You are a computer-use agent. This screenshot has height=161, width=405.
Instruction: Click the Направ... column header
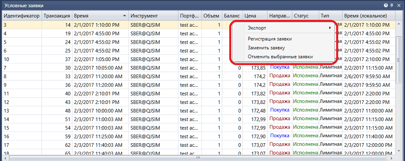279,16
